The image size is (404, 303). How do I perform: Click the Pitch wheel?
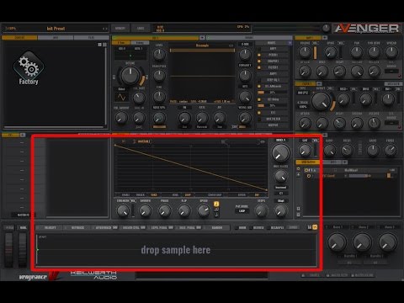tap(9, 250)
